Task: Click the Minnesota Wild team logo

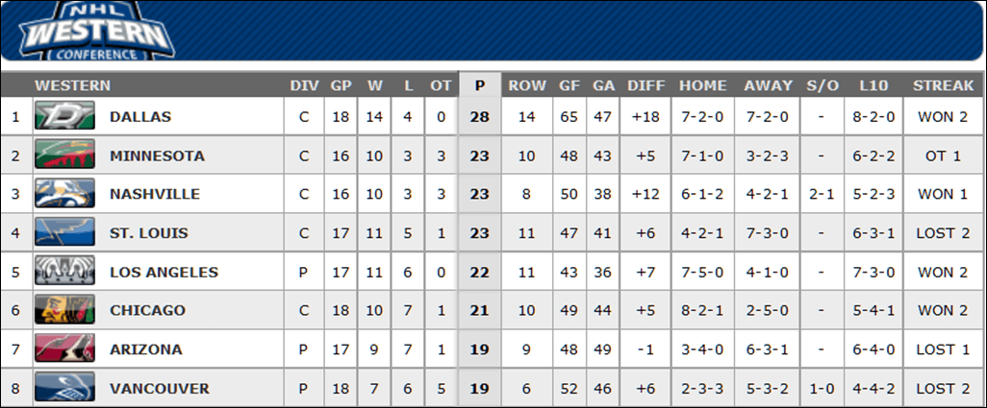Action: pyautogui.click(x=64, y=156)
